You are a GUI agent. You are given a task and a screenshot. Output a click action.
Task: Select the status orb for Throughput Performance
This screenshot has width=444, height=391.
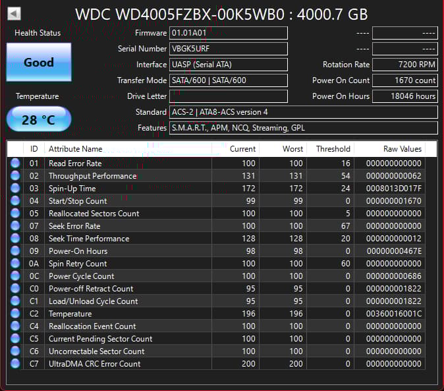pyautogui.click(x=15, y=175)
